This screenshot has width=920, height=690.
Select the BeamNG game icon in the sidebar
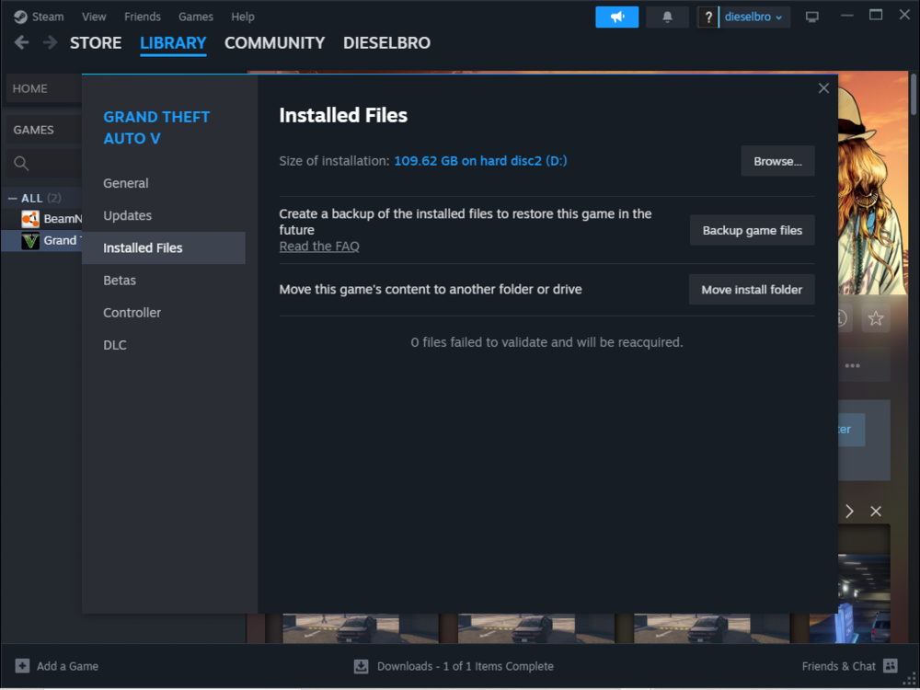click(29, 218)
